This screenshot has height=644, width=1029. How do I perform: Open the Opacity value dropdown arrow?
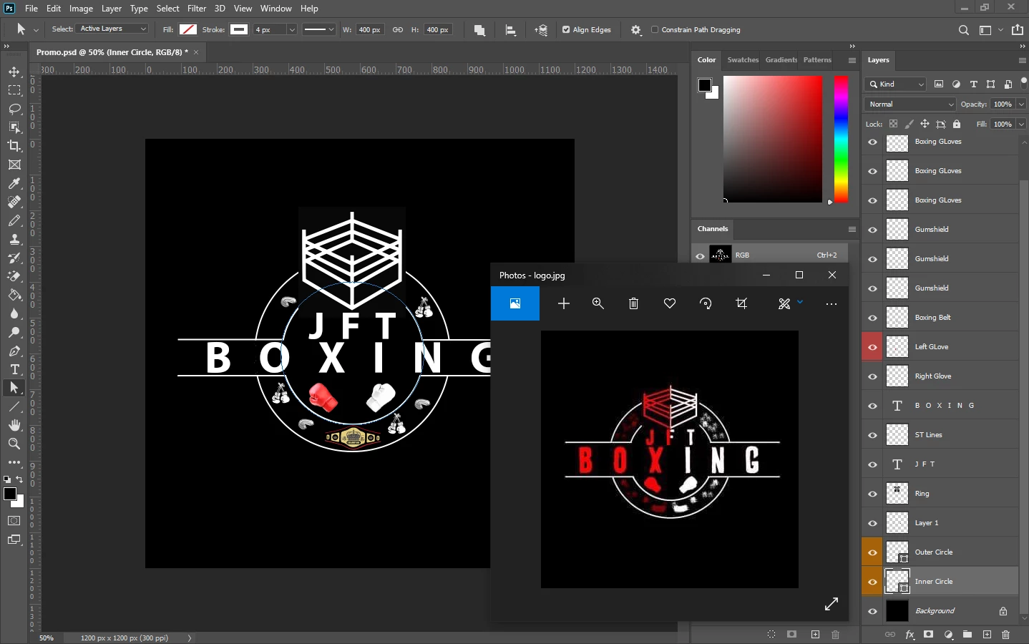1021,104
